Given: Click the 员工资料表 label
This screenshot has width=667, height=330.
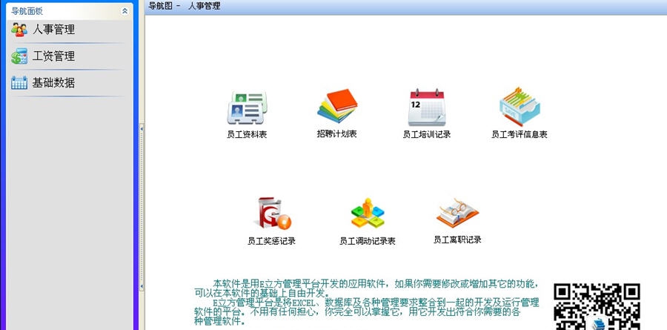Looking at the screenshot, I should pos(247,134).
